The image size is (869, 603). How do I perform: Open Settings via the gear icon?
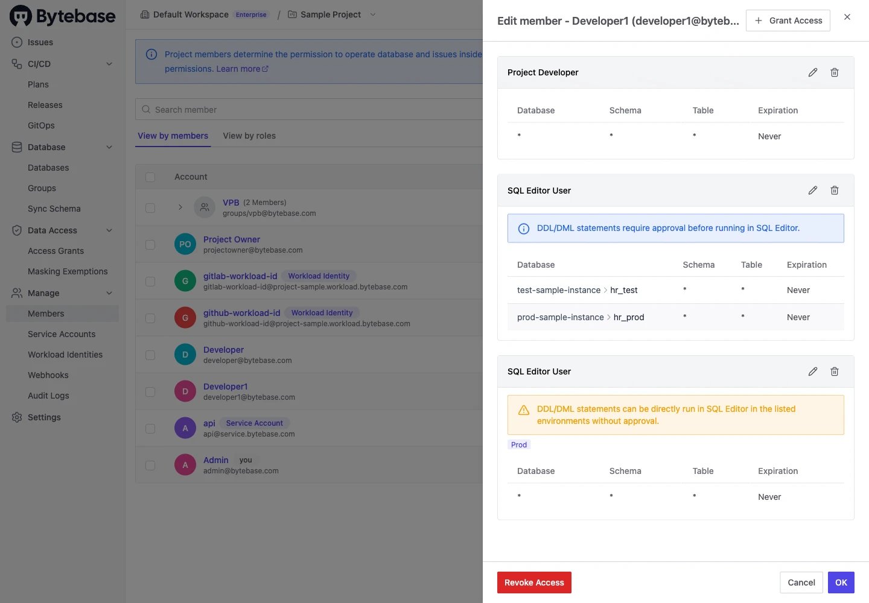(x=17, y=417)
